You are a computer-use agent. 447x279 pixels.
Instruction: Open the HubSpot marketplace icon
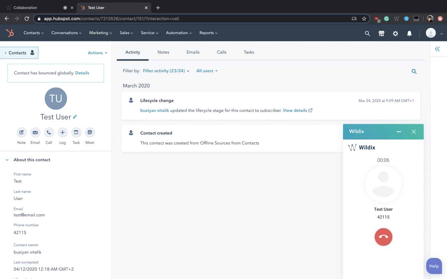(381, 33)
